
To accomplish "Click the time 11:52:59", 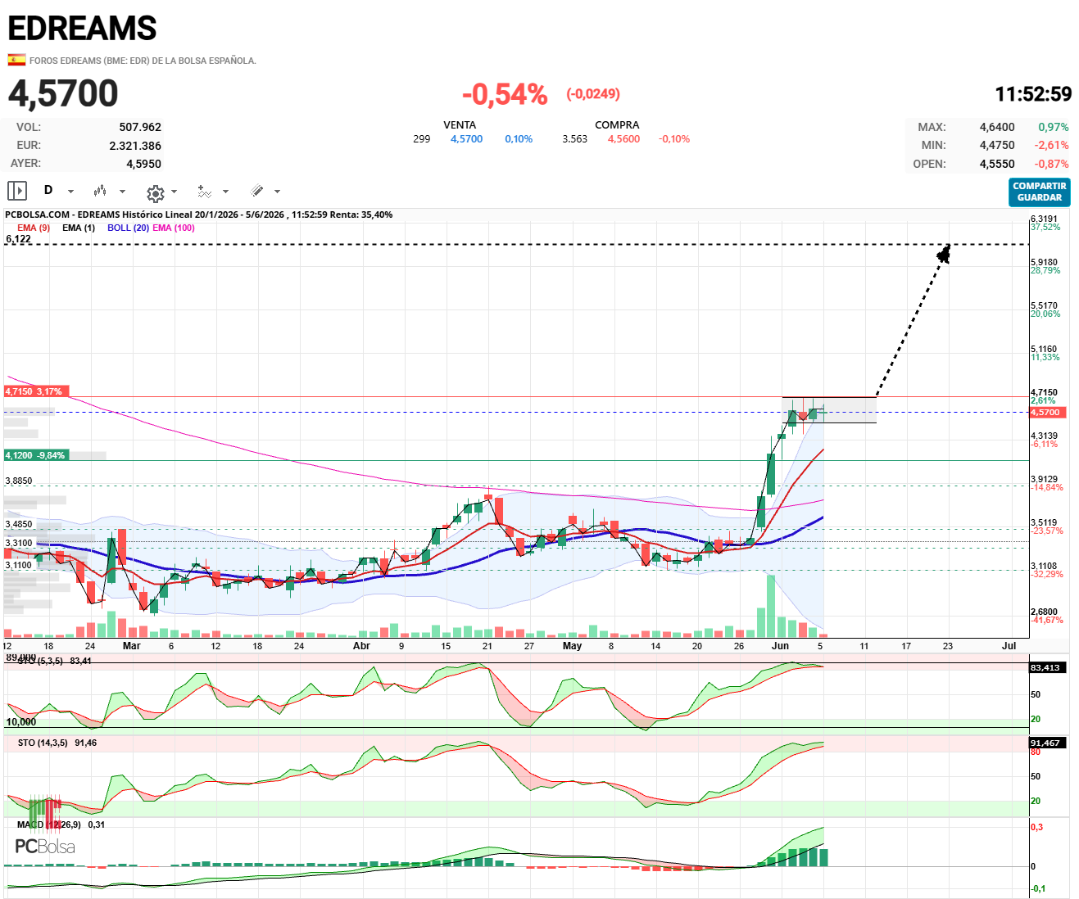I will (x=1033, y=94).
